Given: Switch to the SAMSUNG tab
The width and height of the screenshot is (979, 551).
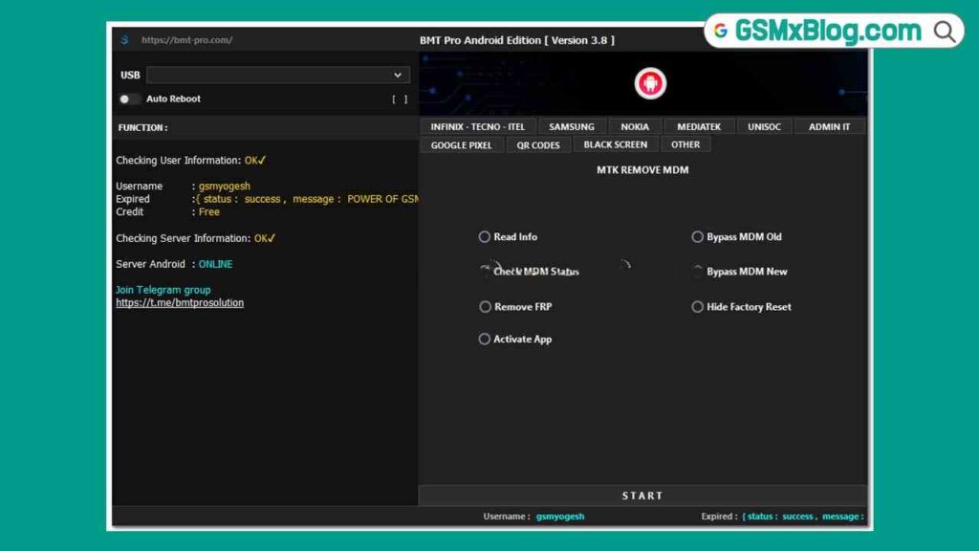Looking at the screenshot, I should (572, 127).
